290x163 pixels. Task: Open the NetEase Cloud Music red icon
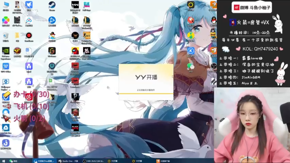tap(29, 97)
